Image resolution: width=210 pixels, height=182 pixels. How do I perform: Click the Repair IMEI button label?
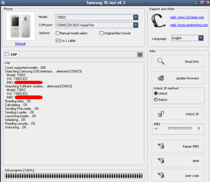pos(191,147)
